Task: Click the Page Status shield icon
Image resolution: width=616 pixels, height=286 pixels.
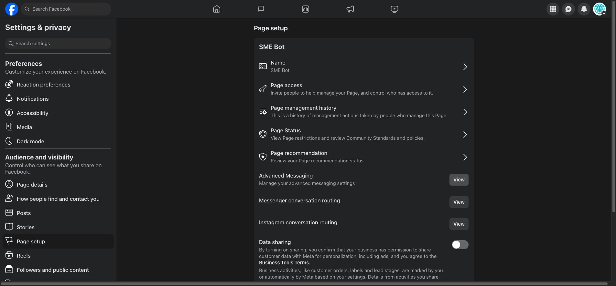Action: 263,134
